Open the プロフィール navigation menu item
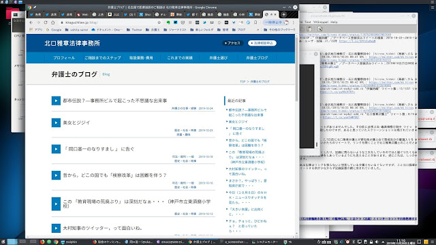The width and height of the screenshot is (436, 245). coord(64,58)
